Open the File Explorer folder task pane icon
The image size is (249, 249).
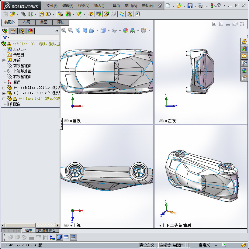point(244,56)
